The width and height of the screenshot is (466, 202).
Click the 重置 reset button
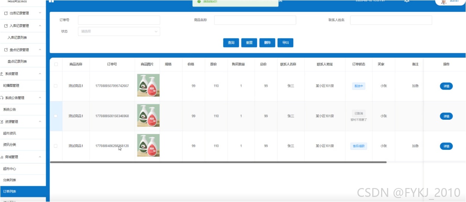point(249,43)
